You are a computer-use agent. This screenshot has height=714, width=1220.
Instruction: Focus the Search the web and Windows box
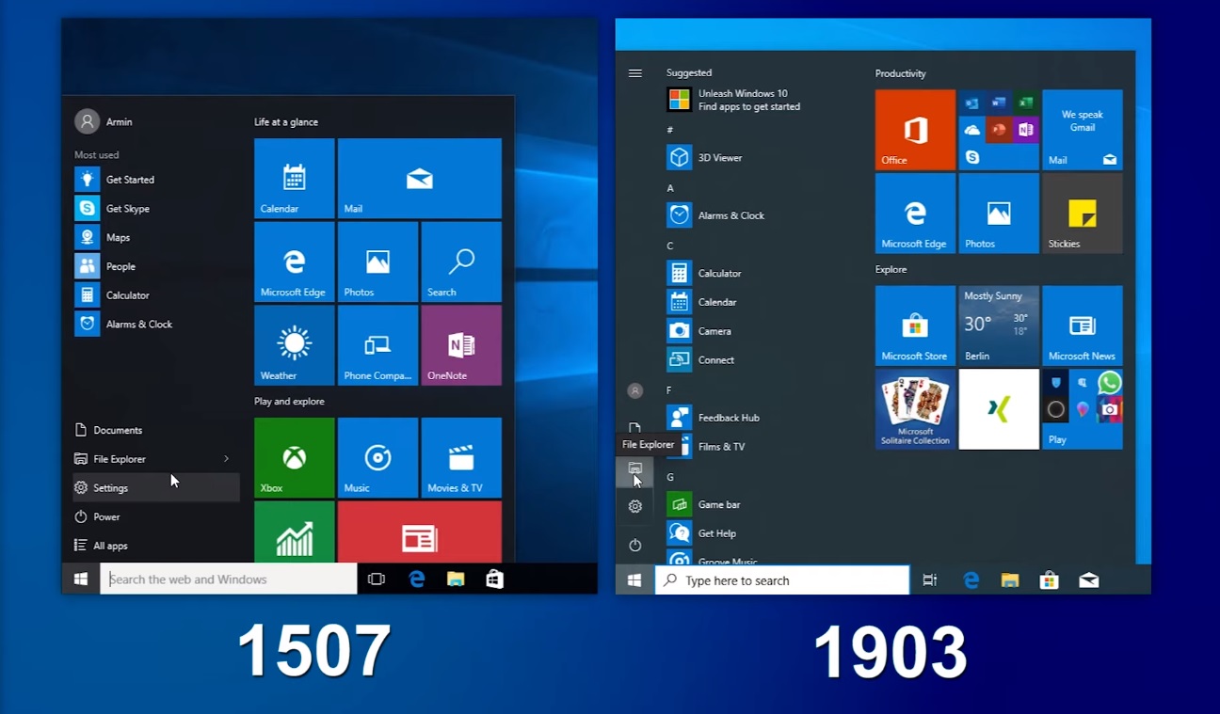[229, 579]
